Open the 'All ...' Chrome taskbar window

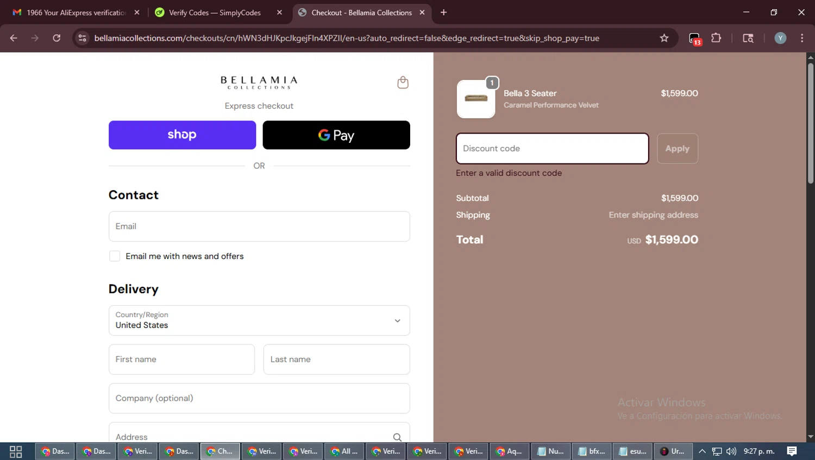point(344,451)
